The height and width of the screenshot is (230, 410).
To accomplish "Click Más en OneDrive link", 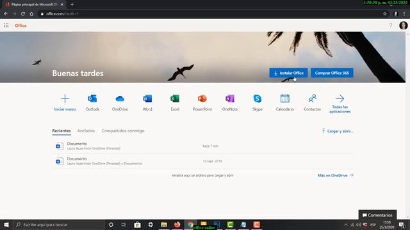I will click(x=336, y=176).
